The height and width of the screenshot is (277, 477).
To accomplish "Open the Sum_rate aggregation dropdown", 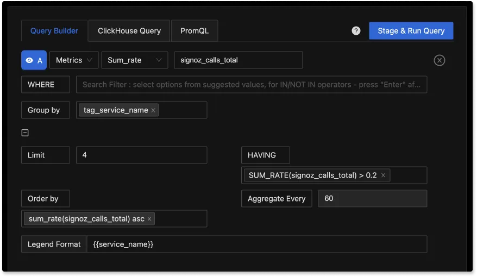I will coord(134,60).
